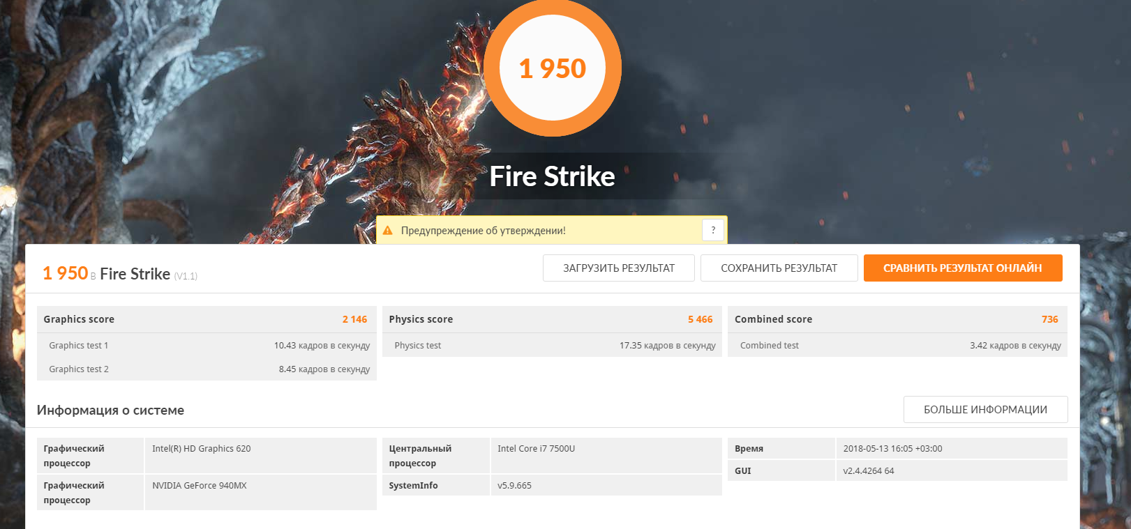Viewport: 1131px width, 529px height.
Task: Click the 3.42 кадров в секунду value
Action: (1015, 346)
